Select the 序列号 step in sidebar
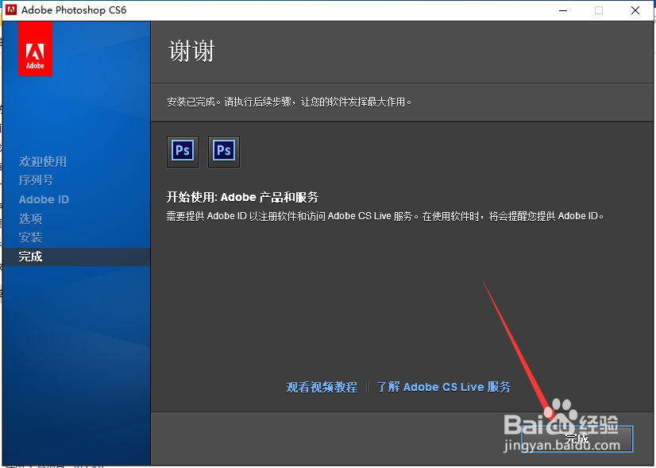 [x=36, y=180]
